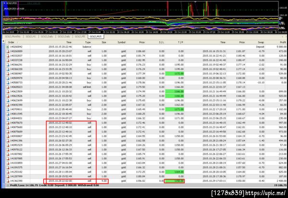Viewport: 288px width, 198px height.
Task: Click the buy order icon opened 2015.10.20 20:21:46
Action: tap(8, 82)
